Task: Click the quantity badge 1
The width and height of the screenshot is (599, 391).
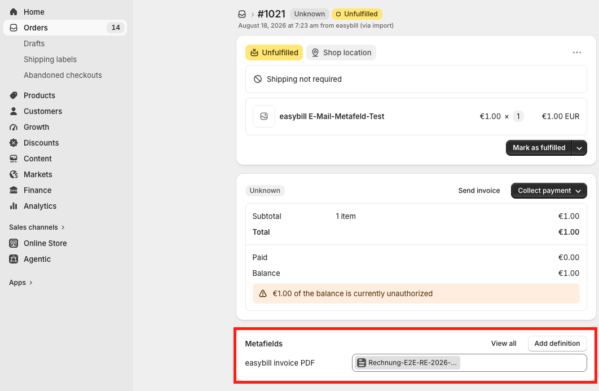Action: tap(518, 116)
